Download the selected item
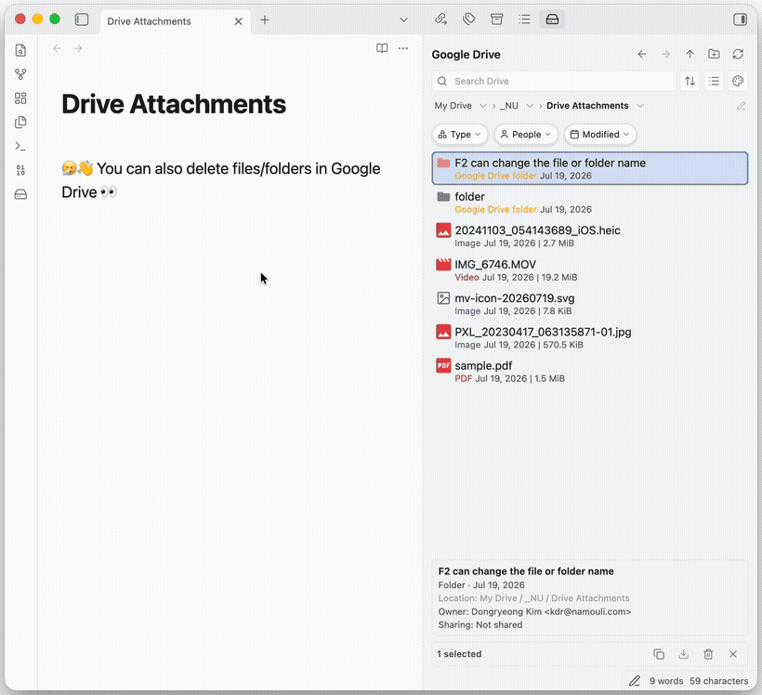Image resolution: width=762 pixels, height=695 pixels. pyautogui.click(x=683, y=654)
